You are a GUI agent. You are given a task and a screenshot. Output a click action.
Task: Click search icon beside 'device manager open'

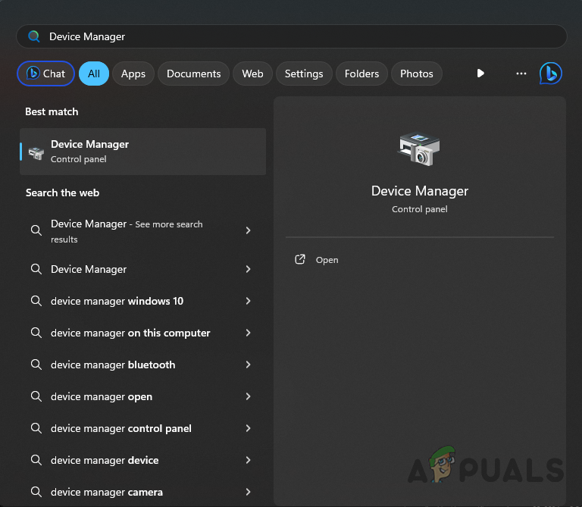pos(36,396)
